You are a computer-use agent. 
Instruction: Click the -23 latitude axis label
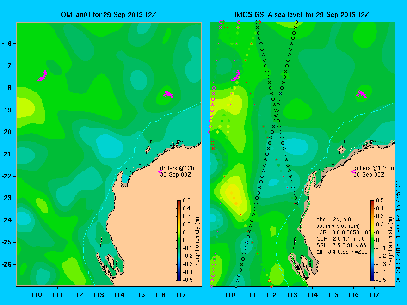click(x=7, y=198)
